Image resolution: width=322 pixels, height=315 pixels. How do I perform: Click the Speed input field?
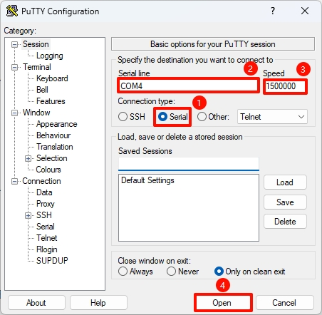[285, 86]
